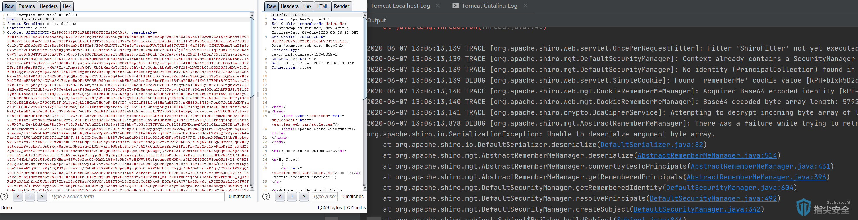
Task: Click the JcaCipherService TRACE log line
Action: click(x=612, y=112)
